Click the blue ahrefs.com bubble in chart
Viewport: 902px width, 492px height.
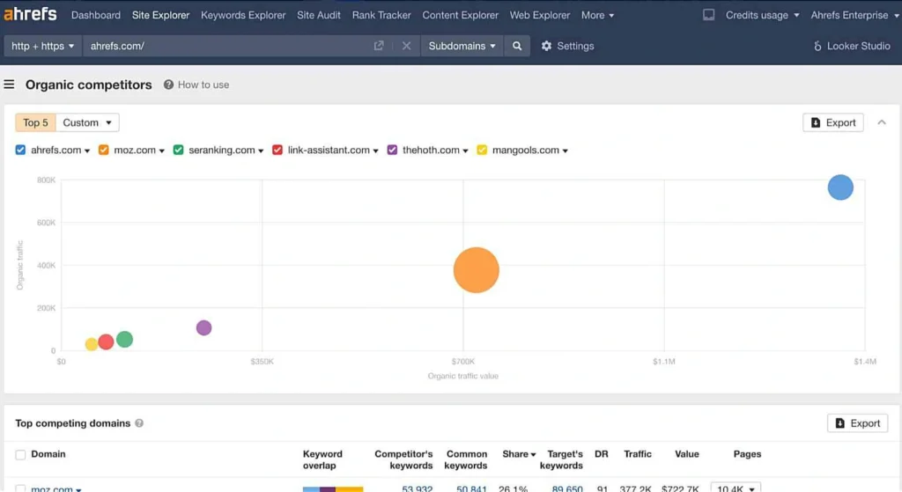pos(840,187)
